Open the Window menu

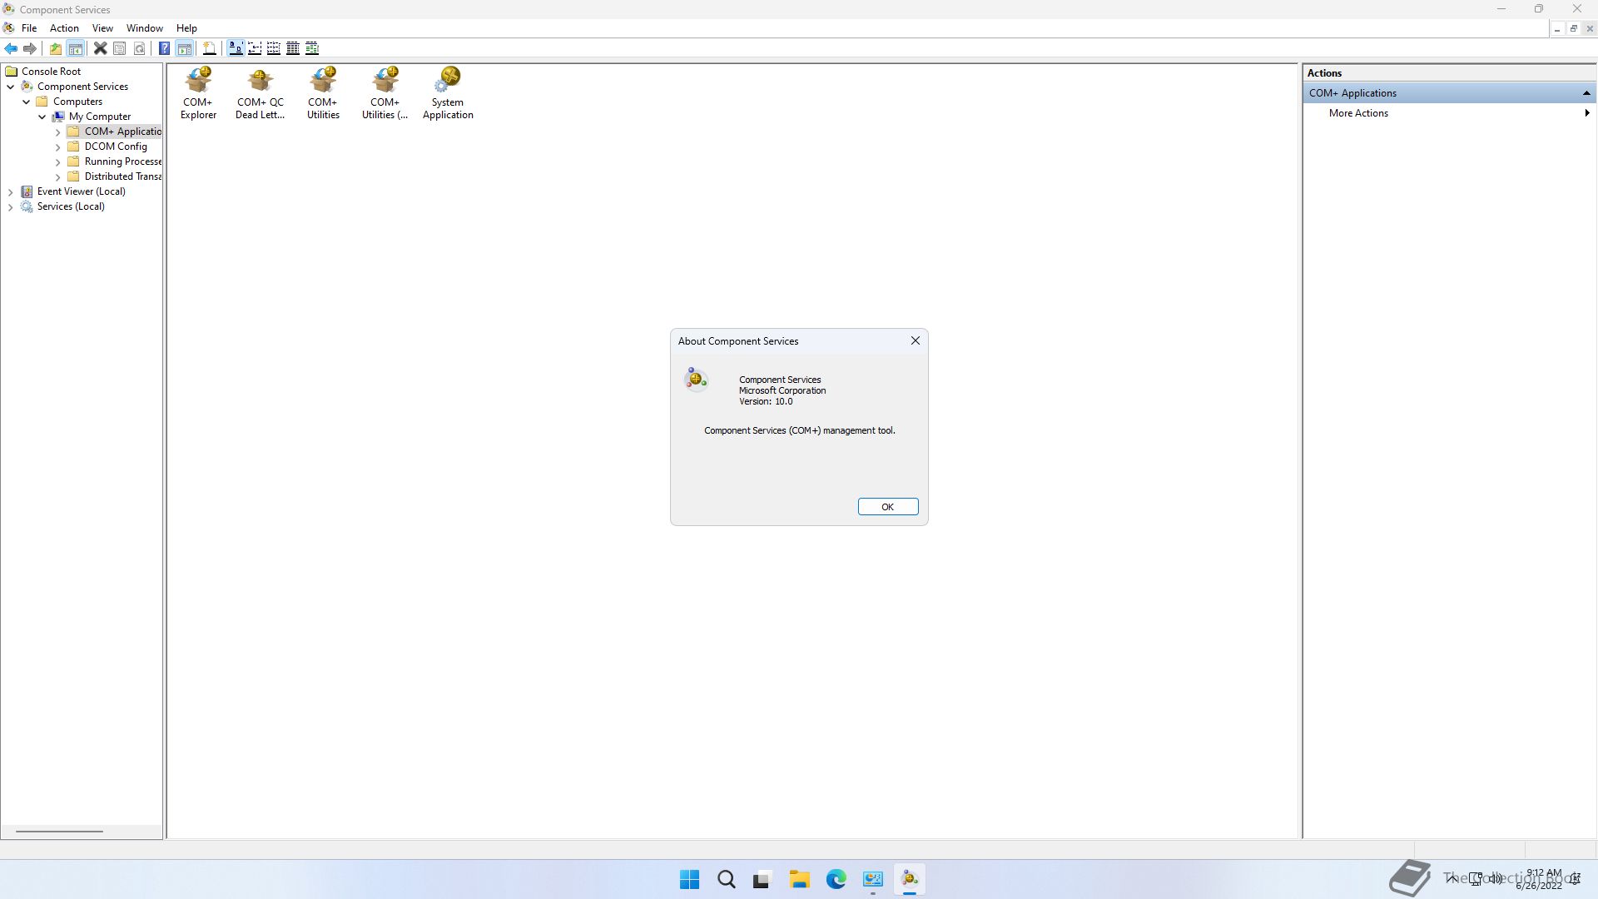click(144, 28)
